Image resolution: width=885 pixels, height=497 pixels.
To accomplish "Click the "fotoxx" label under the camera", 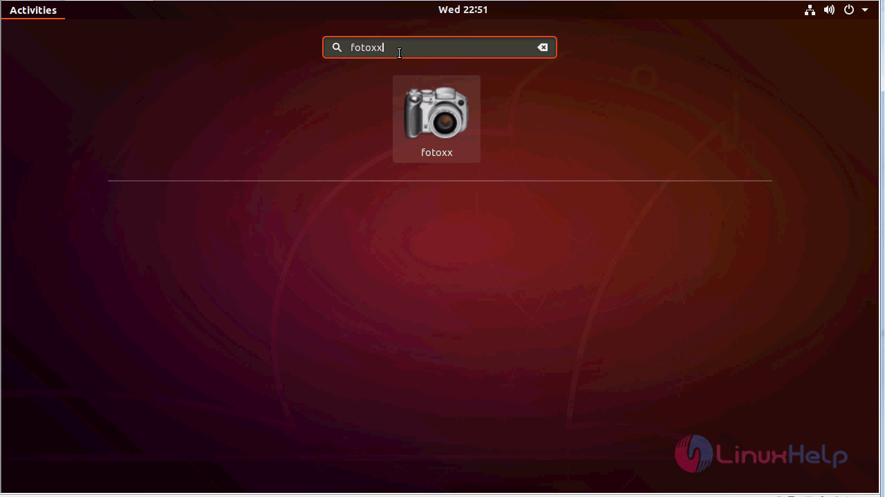I will [436, 153].
